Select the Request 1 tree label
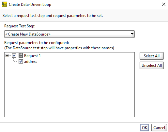Image resolution: width=168 pixels, height=132 pixels. (32, 56)
